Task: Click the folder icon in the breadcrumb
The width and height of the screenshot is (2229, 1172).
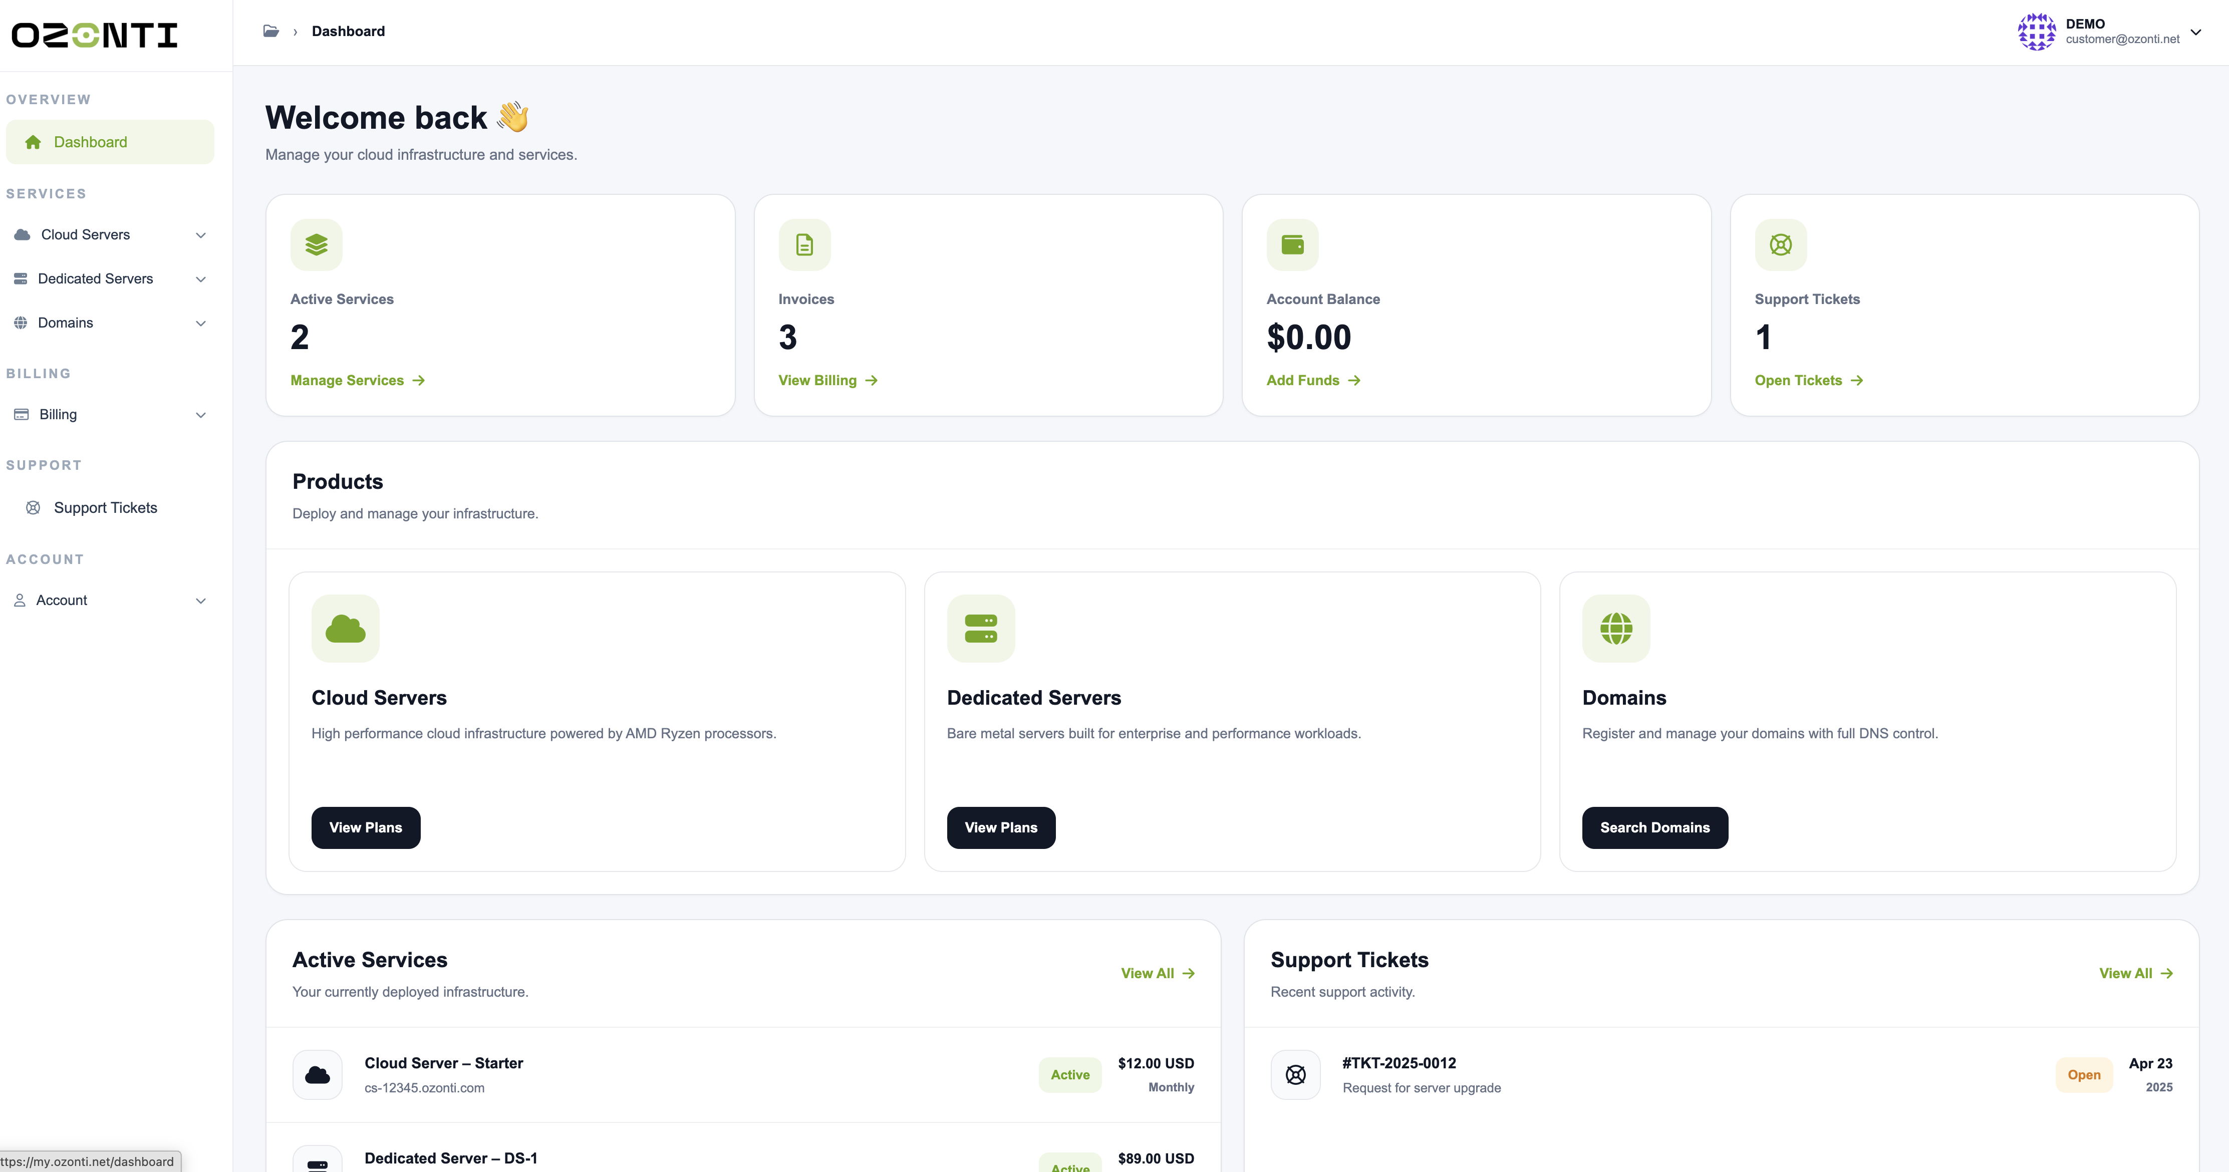Action: click(271, 31)
